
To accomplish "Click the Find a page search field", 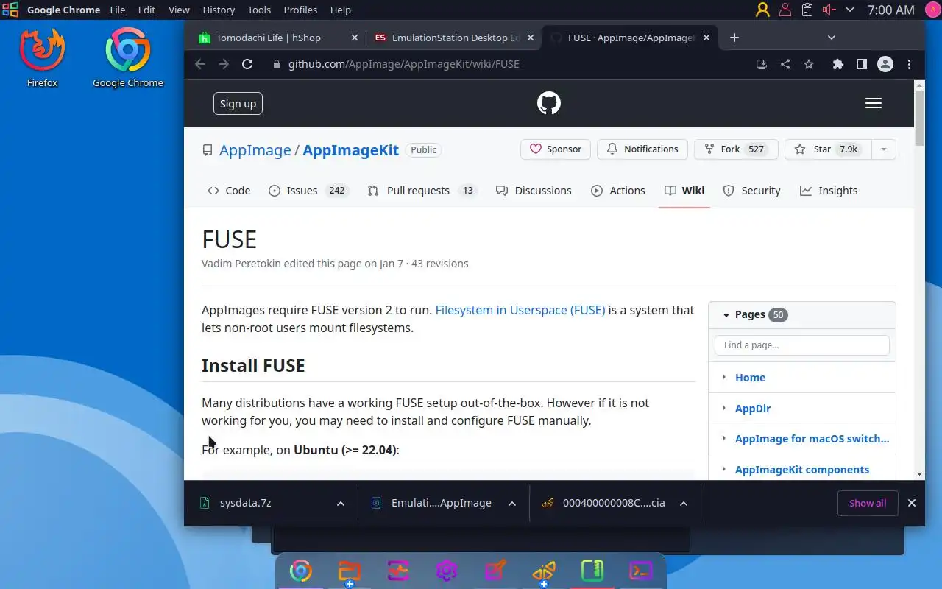I will click(x=802, y=345).
